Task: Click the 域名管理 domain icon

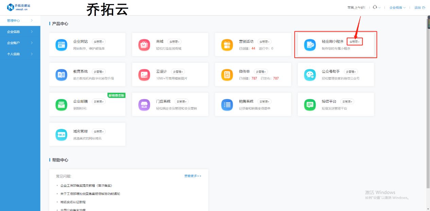Action: pyautogui.click(x=61, y=134)
